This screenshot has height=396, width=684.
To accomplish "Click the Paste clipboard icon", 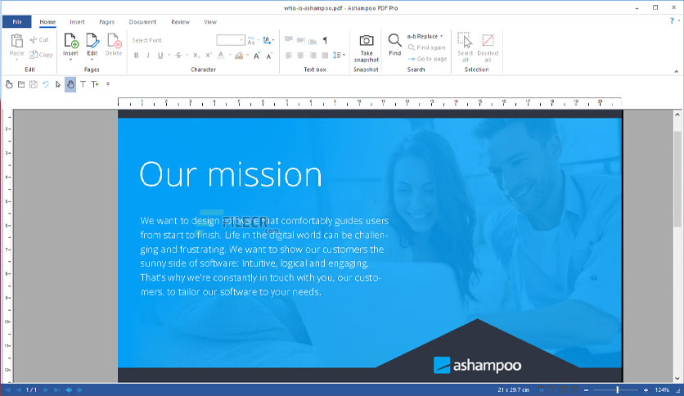I will pyautogui.click(x=16, y=41).
